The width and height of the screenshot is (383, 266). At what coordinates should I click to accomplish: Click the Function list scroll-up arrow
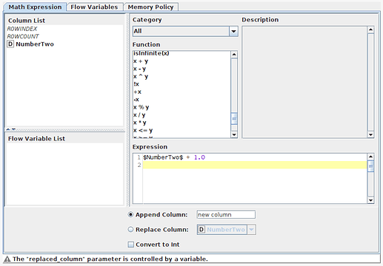click(234, 55)
